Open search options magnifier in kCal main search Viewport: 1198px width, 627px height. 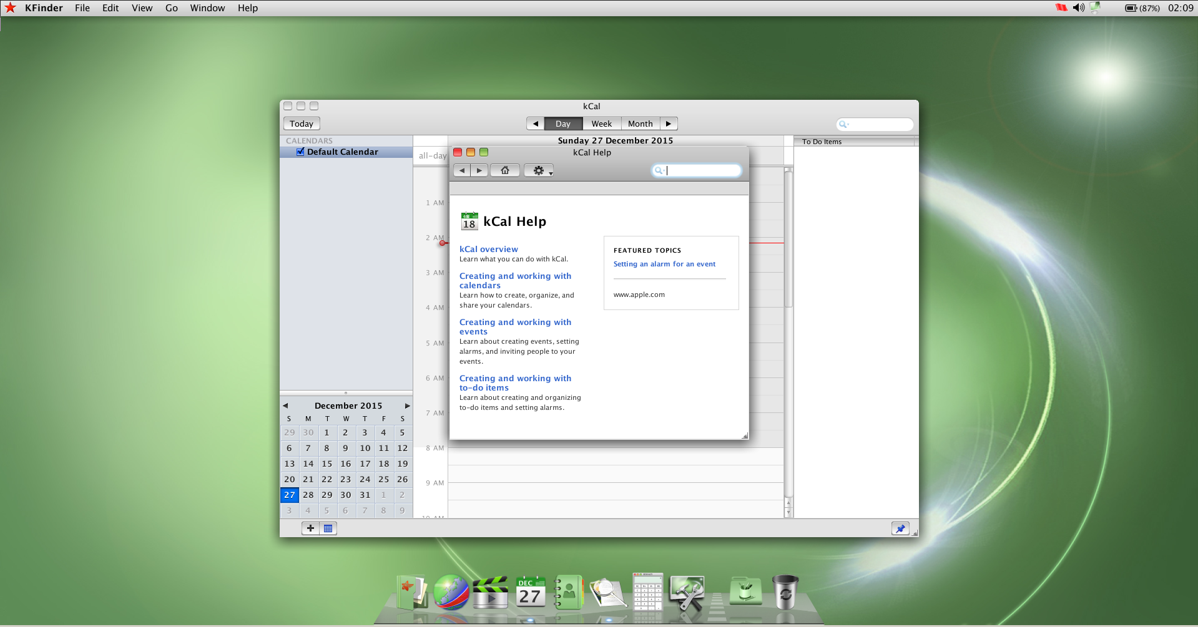tap(843, 124)
